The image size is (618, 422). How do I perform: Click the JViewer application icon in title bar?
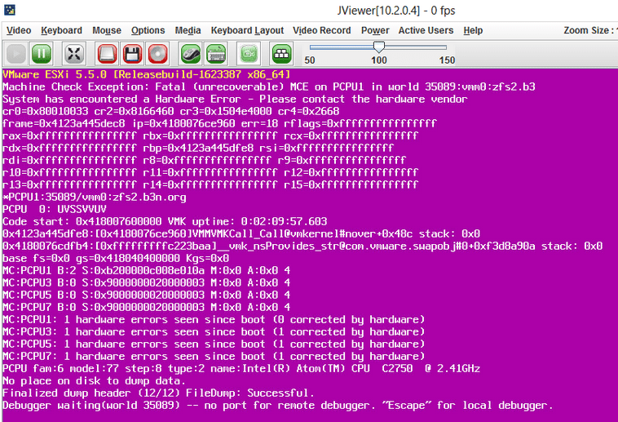point(10,10)
